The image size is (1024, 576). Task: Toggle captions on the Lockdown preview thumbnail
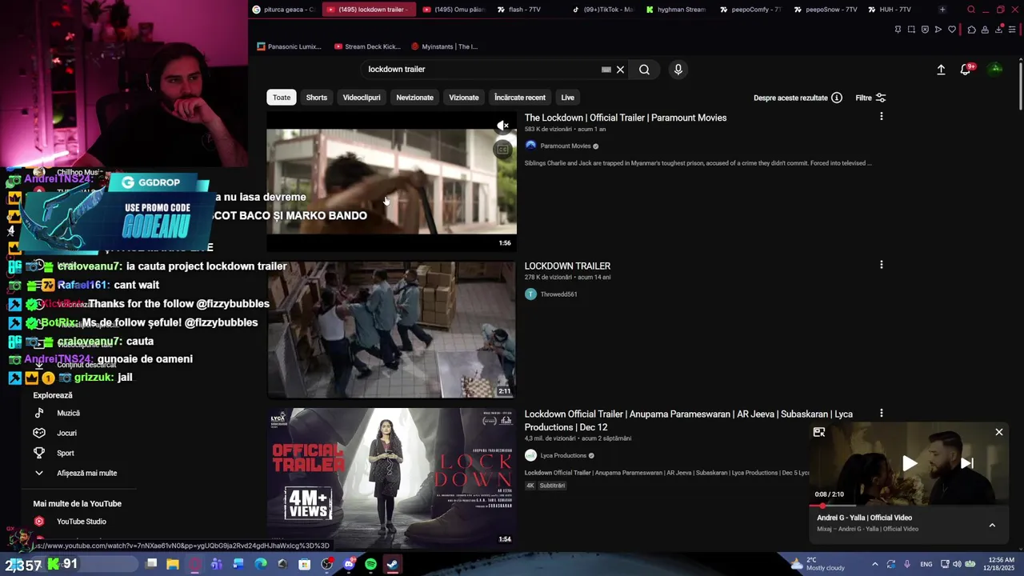502,150
